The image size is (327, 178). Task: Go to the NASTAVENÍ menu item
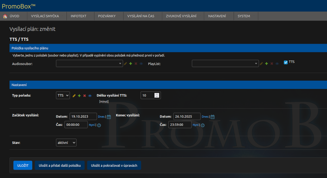coord(217,16)
